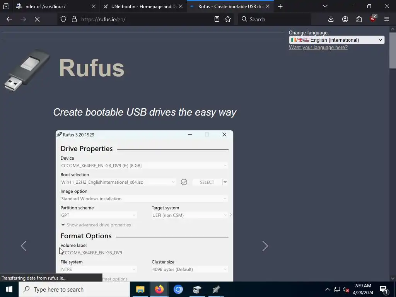The height and width of the screenshot is (297, 396).
Task: Go to next slideshow screenshot
Action: tap(265, 246)
